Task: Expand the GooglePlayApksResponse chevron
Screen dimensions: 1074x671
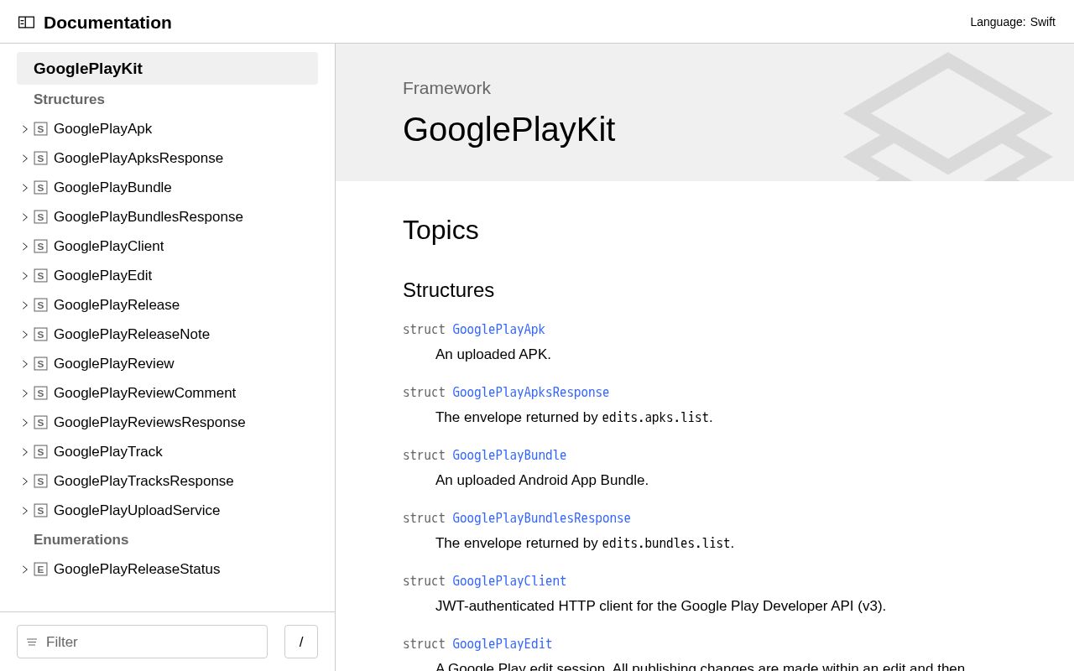Action: pyautogui.click(x=24, y=159)
